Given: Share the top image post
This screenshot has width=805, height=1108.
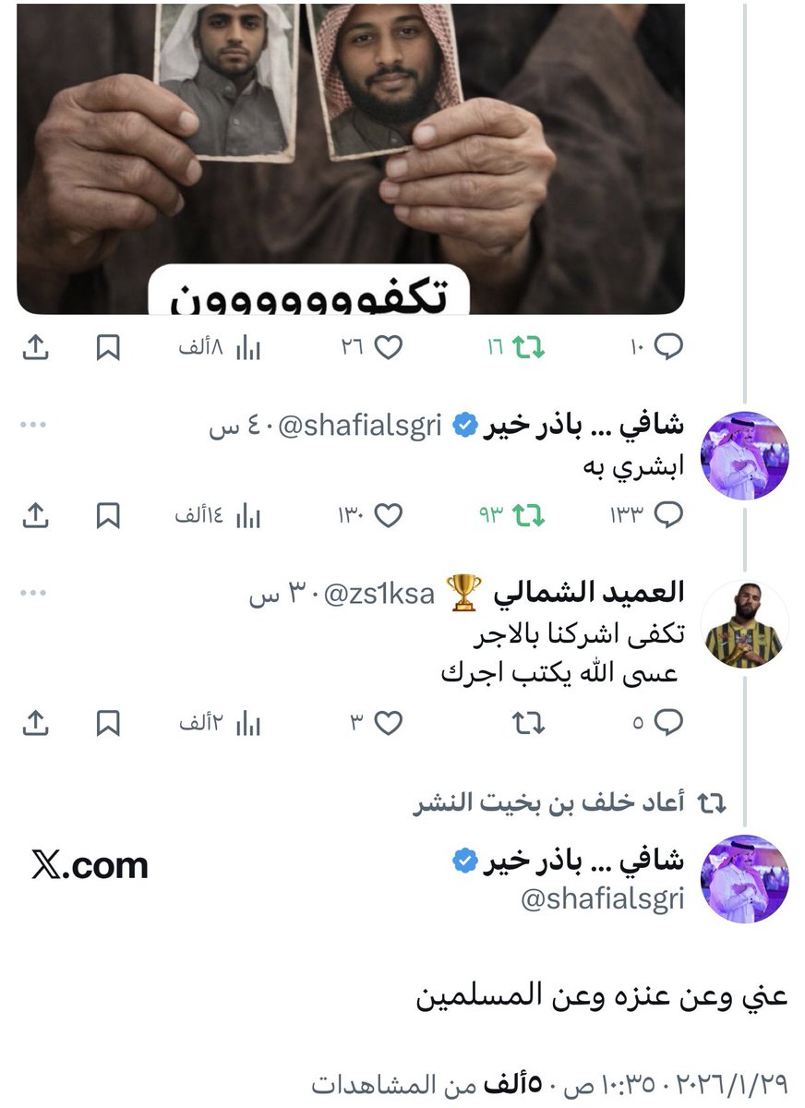Looking at the screenshot, I should click(34, 347).
